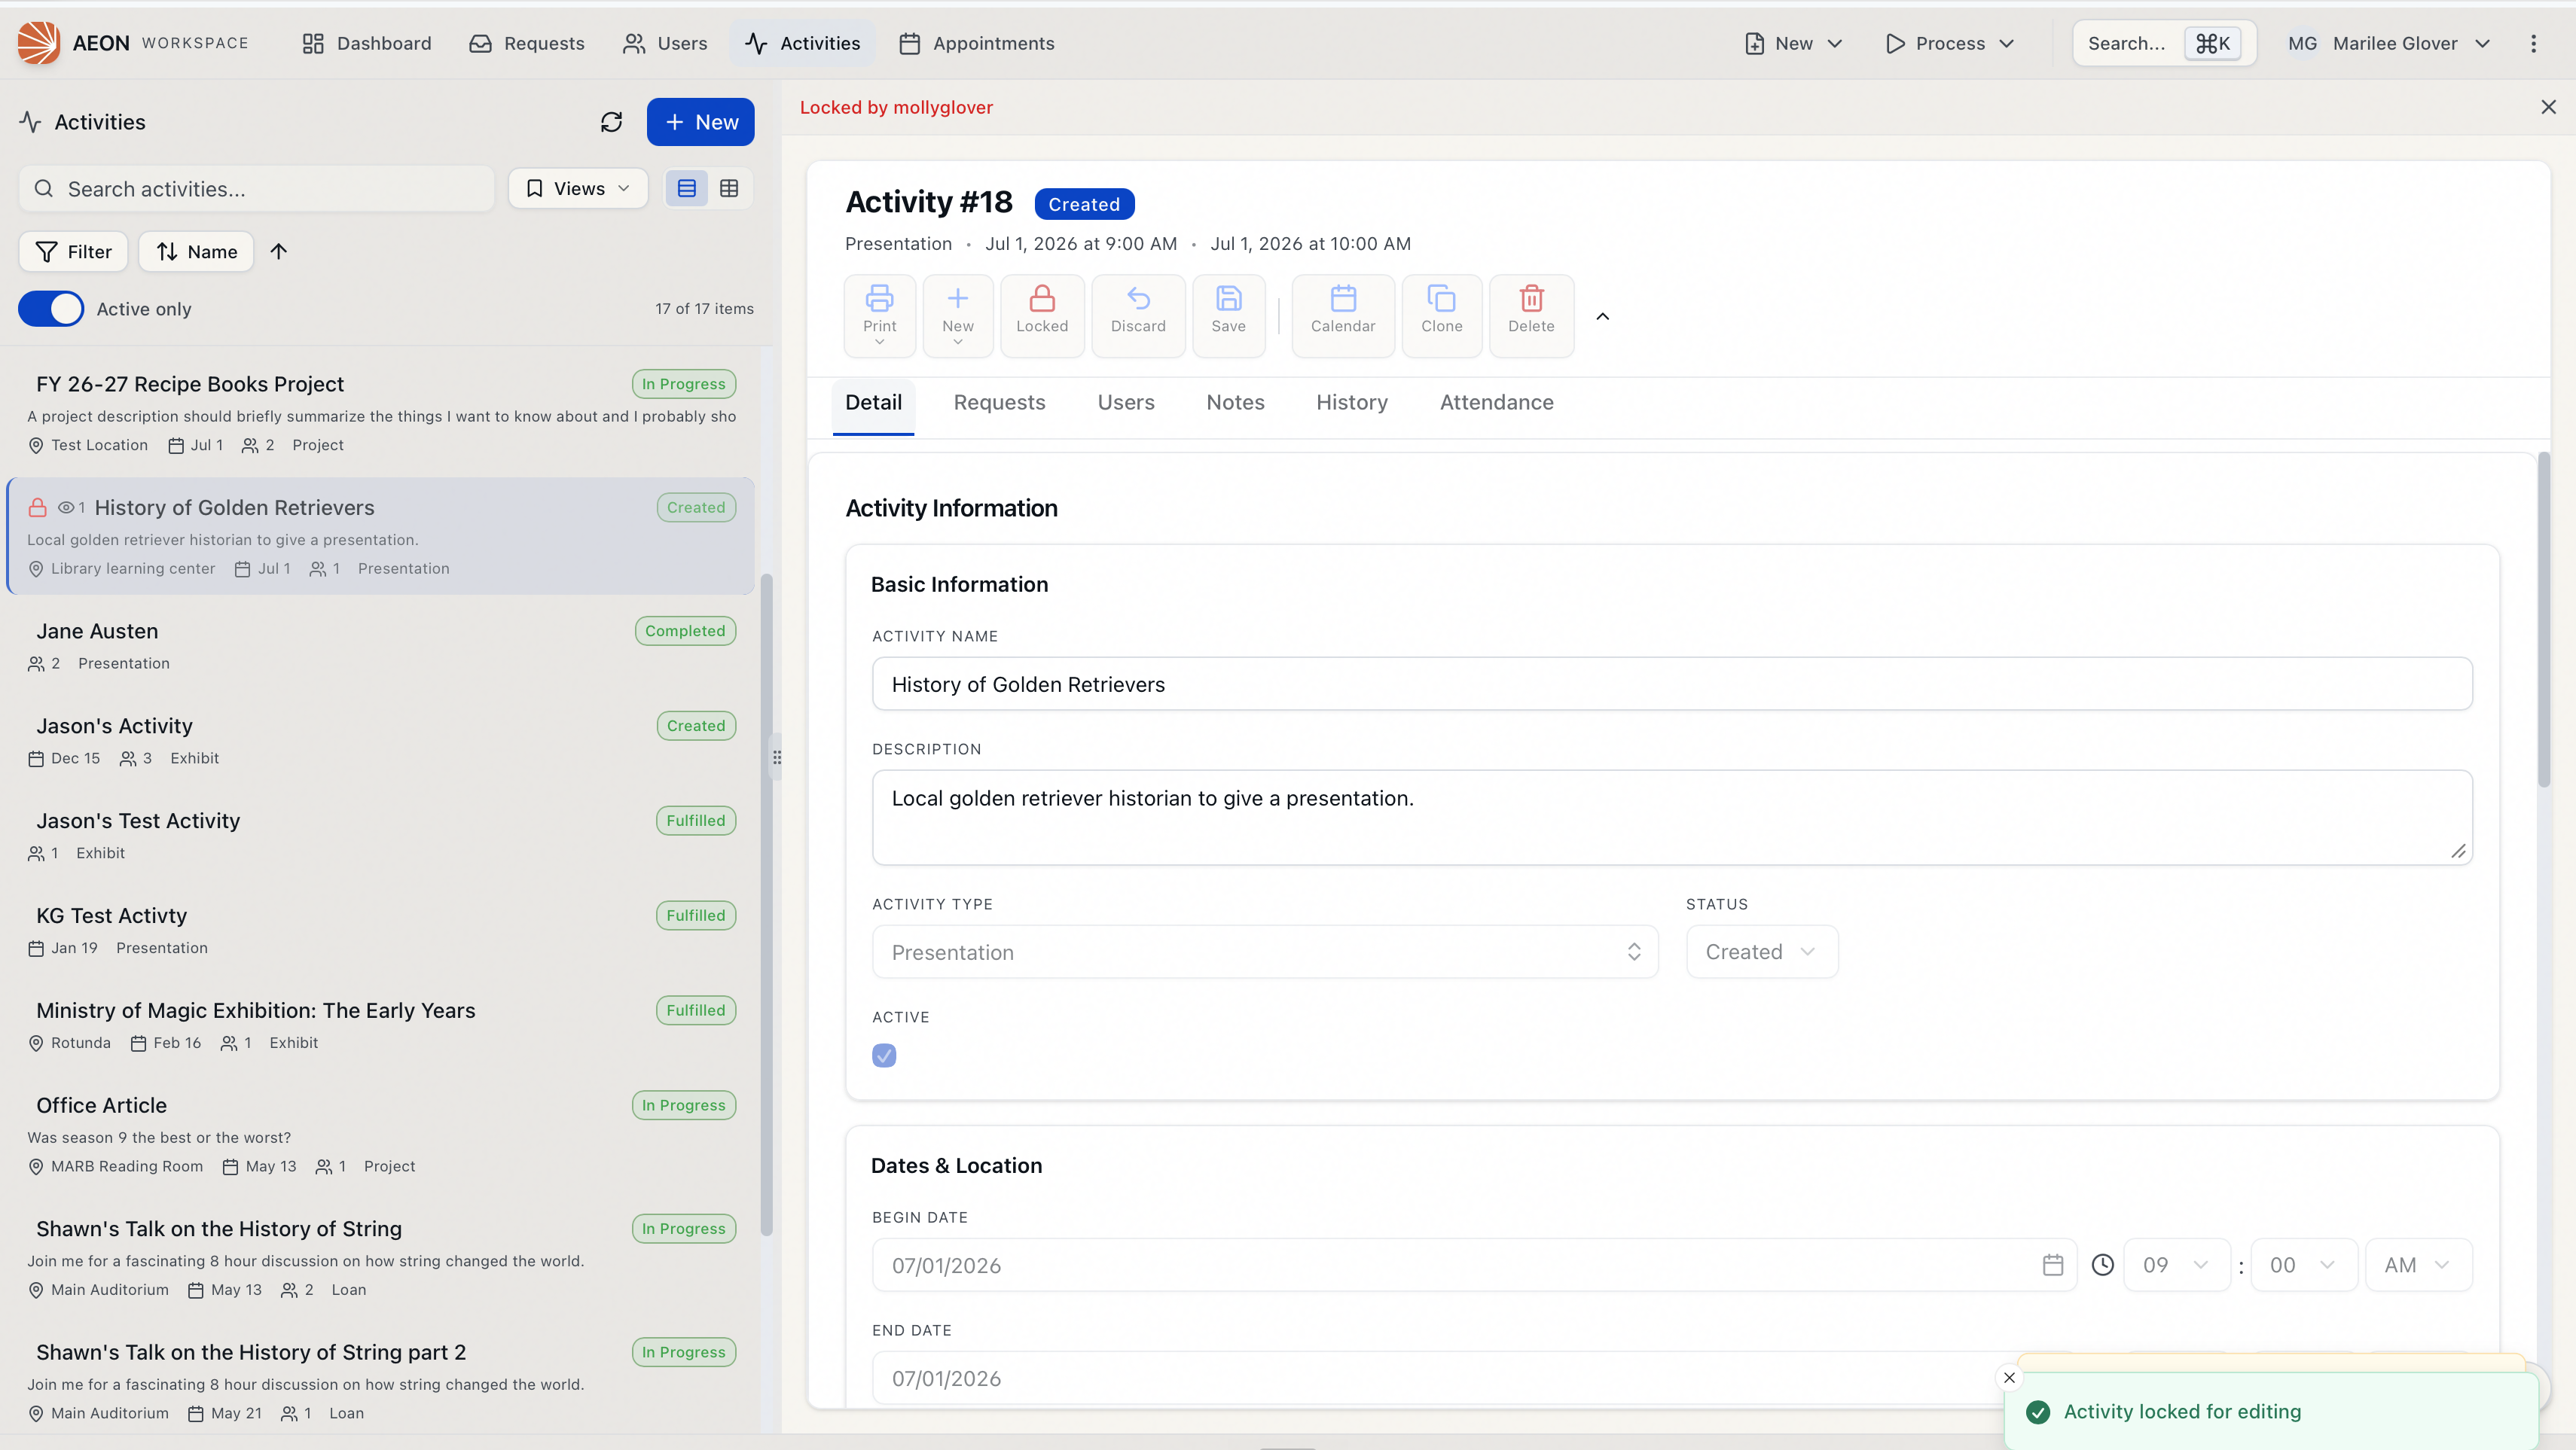Click the detail panel vertical scrollbar

point(2544,620)
